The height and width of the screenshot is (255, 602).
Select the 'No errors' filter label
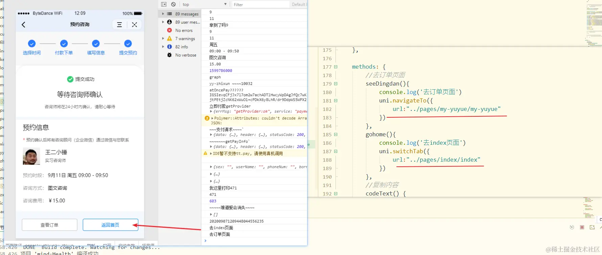[x=184, y=30]
